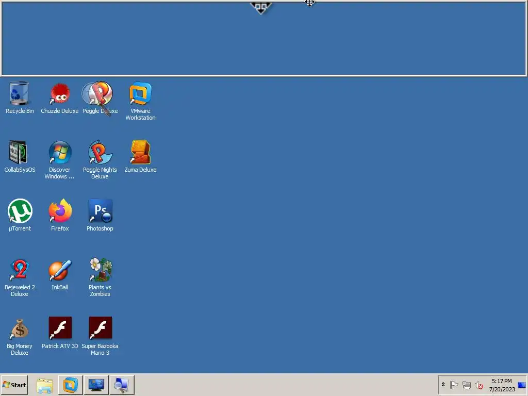Click the Discover Windows shortcut

point(60,160)
